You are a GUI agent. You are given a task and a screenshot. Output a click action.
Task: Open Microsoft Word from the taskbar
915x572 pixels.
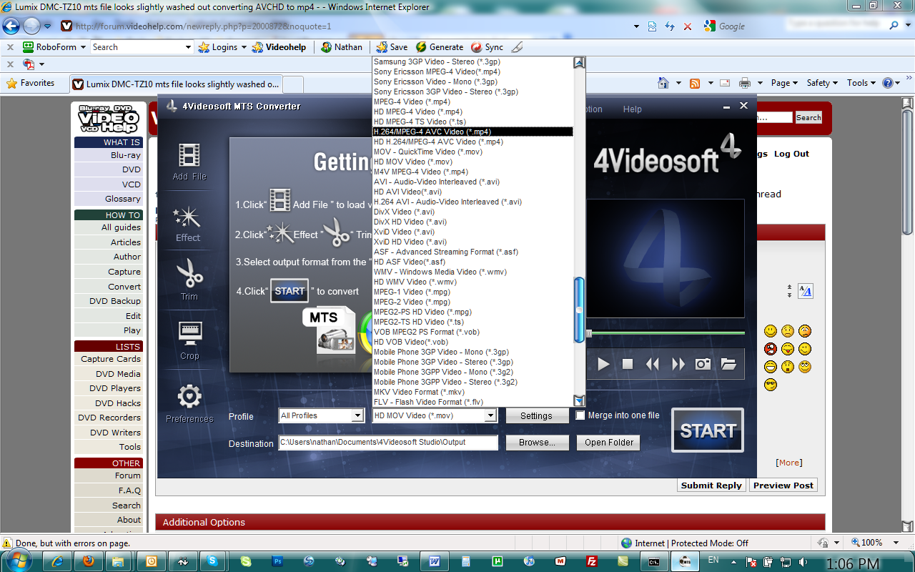click(x=435, y=561)
